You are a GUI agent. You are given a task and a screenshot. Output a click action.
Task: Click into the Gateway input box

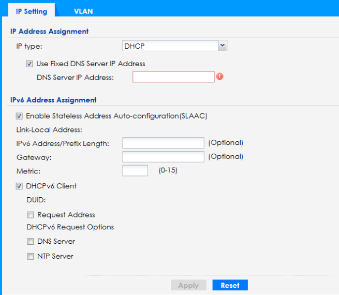pyautogui.click(x=163, y=157)
